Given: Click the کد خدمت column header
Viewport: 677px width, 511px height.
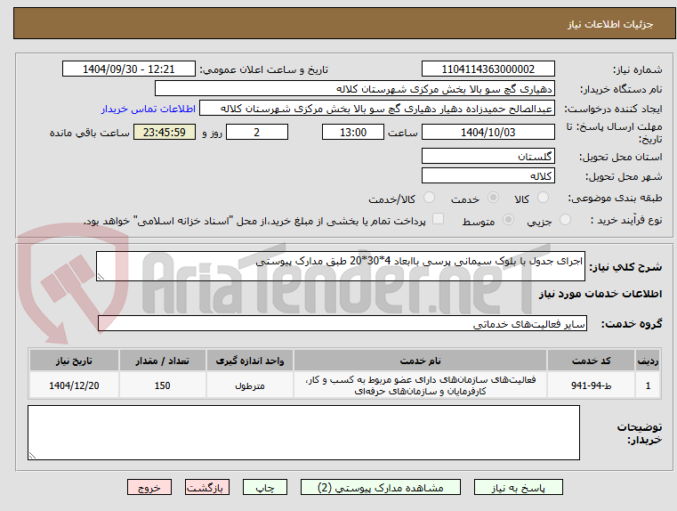Looking at the screenshot, I should point(591,361).
